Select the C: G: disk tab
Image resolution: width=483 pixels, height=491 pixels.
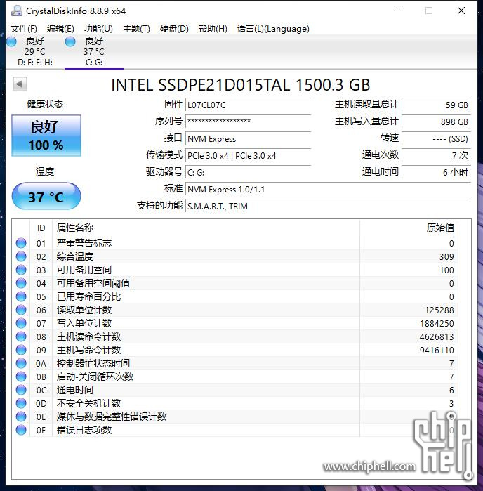[x=94, y=52]
